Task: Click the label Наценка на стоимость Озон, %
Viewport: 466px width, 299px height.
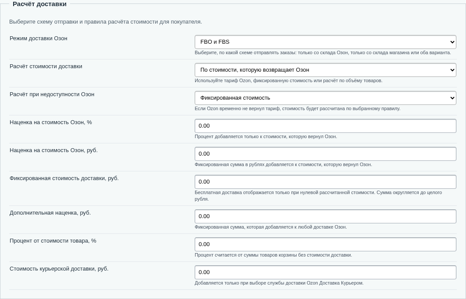Action: 51,122
